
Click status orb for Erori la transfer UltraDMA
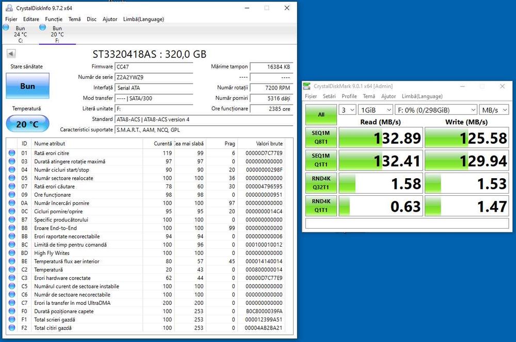click(x=12, y=302)
